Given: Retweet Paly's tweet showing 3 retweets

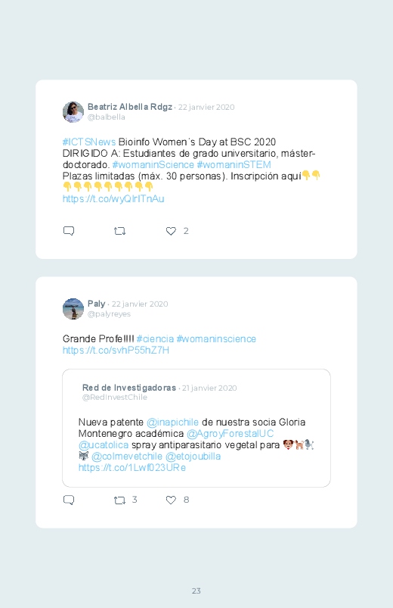Looking at the screenshot, I should click(x=119, y=500).
